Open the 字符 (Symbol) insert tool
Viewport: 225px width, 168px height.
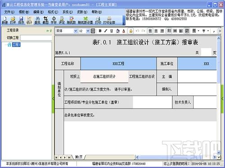tap(54, 20)
